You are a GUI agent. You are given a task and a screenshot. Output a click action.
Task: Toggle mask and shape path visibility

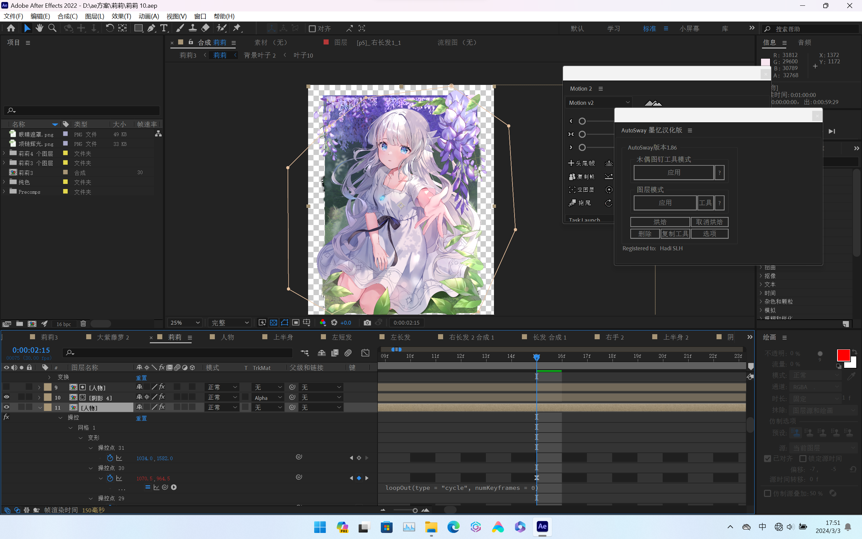point(285,323)
